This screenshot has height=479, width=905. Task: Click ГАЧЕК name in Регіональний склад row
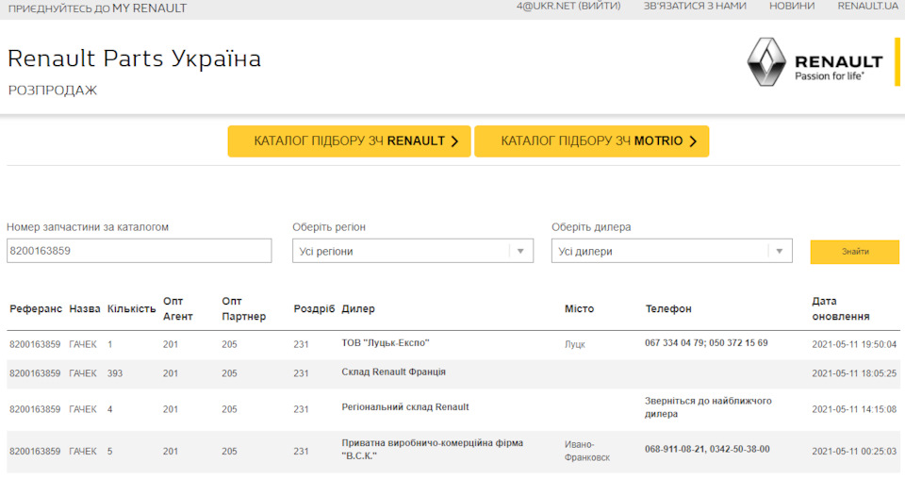(x=83, y=409)
